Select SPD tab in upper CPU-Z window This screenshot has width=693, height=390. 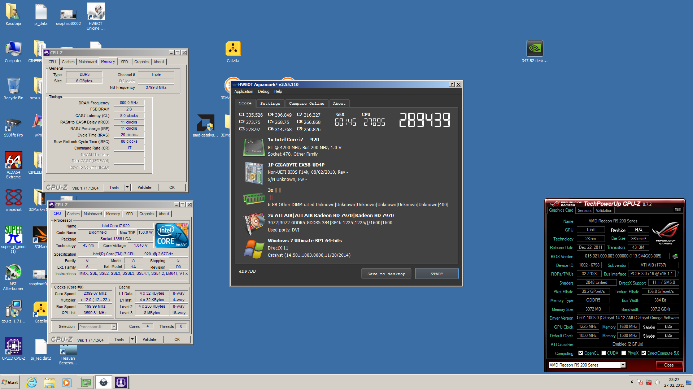point(125,62)
